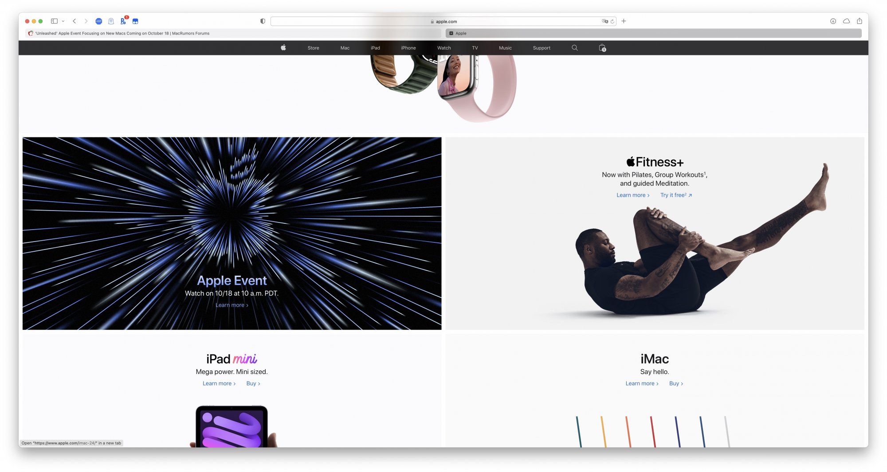Select the Apple tab

(x=654, y=33)
